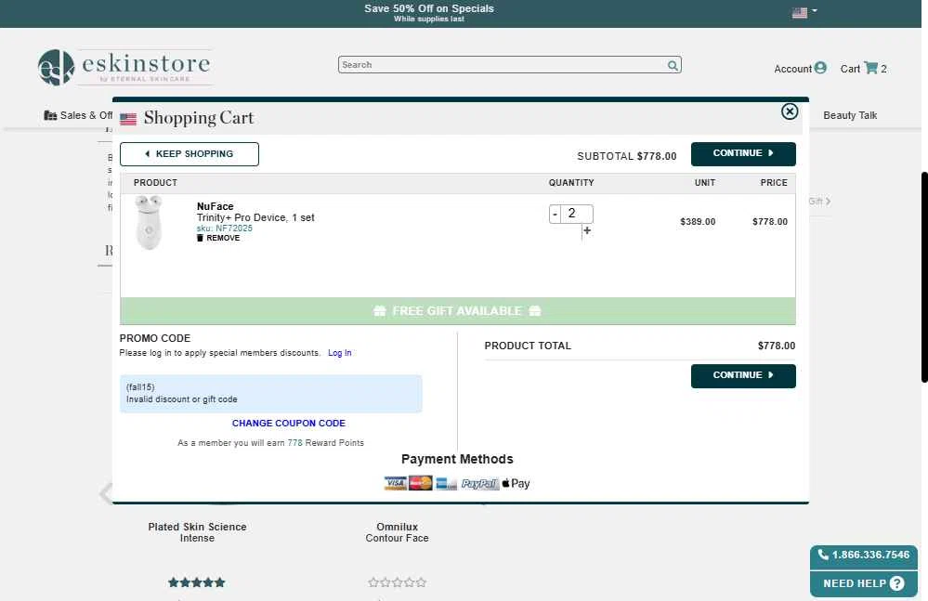Viewport: 928px width, 601px height.
Task: Click the unit price $389.00
Action: point(698,222)
